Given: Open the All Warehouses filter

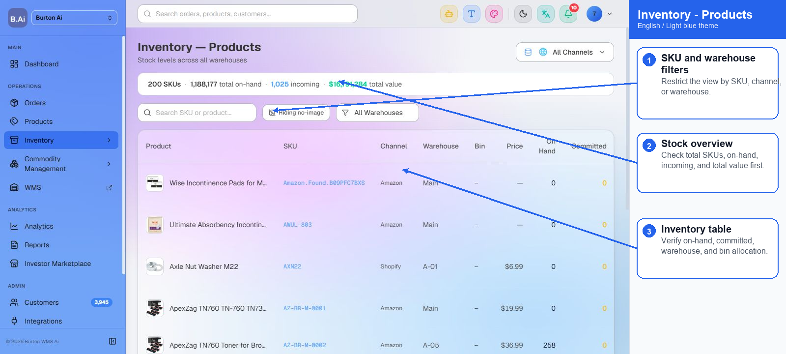Looking at the screenshot, I should [377, 113].
